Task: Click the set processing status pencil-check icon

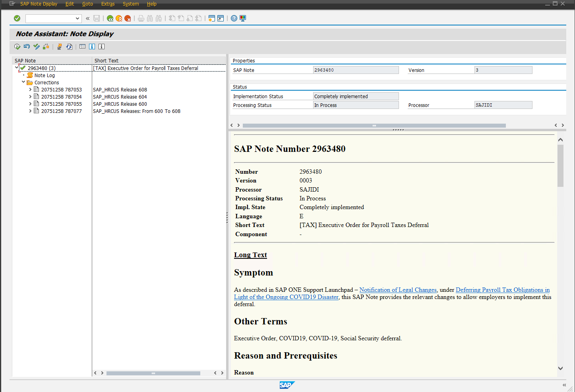Action: point(37,47)
